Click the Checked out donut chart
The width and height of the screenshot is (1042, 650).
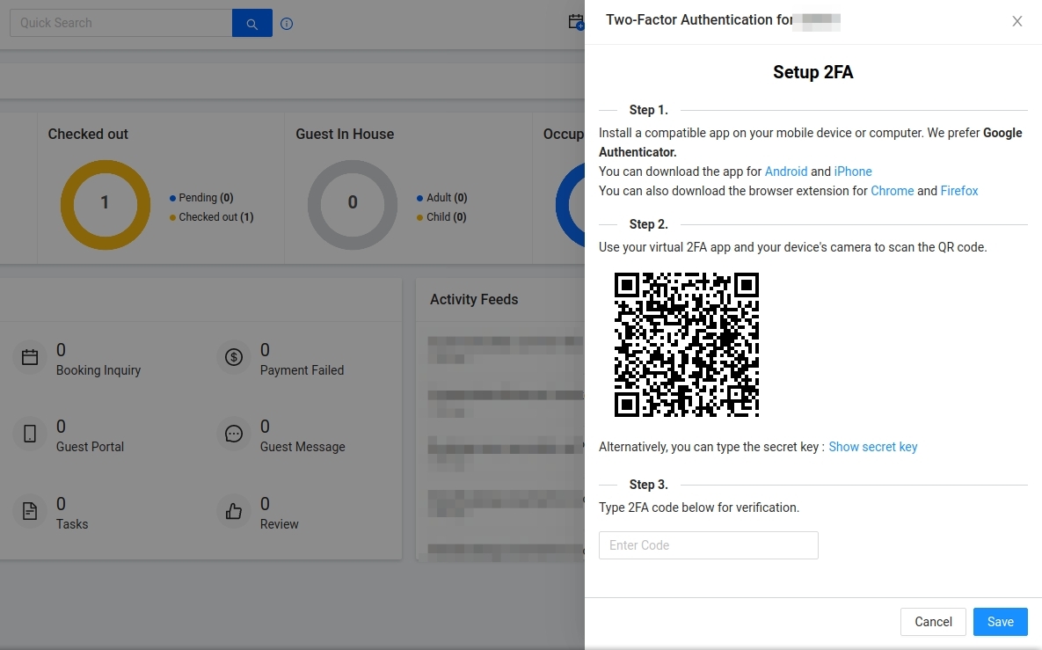pyautogui.click(x=105, y=205)
